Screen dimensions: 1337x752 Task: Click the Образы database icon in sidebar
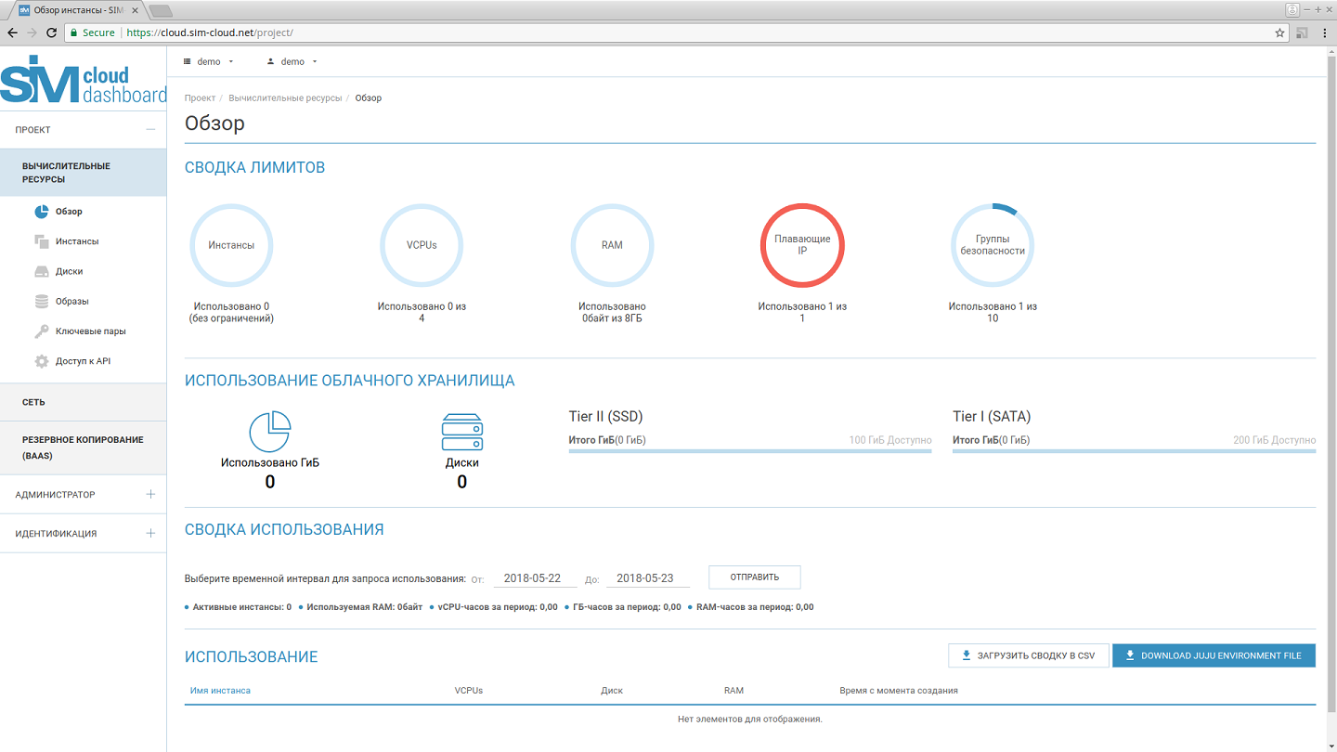41,302
